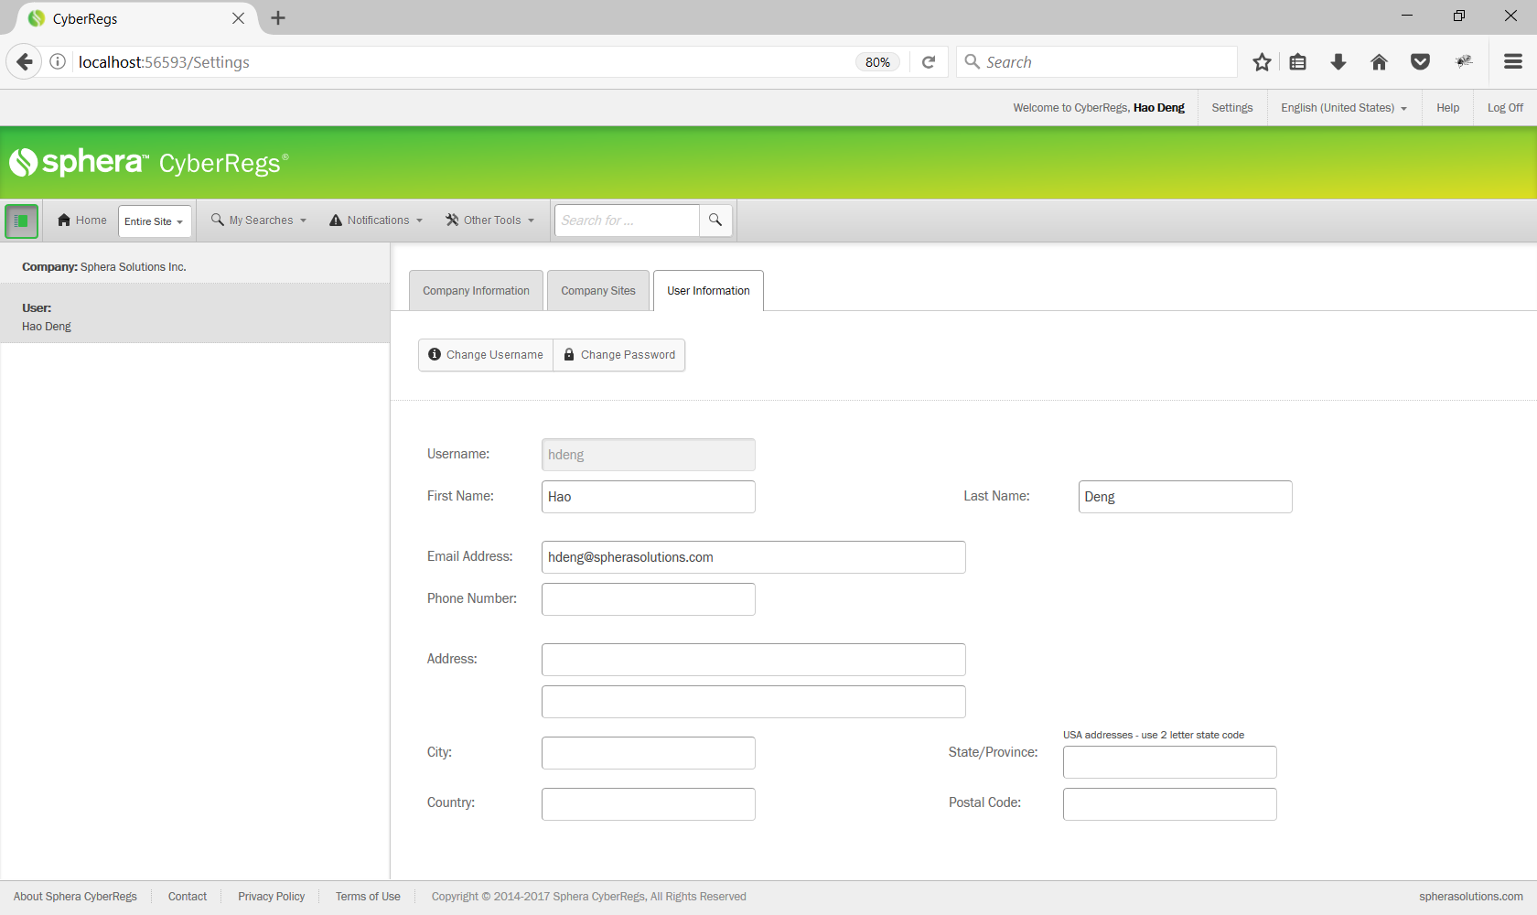The height and width of the screenshot is (915, 1537).
Task: Click the disabled Username field
Action: (x=649, y=455)
